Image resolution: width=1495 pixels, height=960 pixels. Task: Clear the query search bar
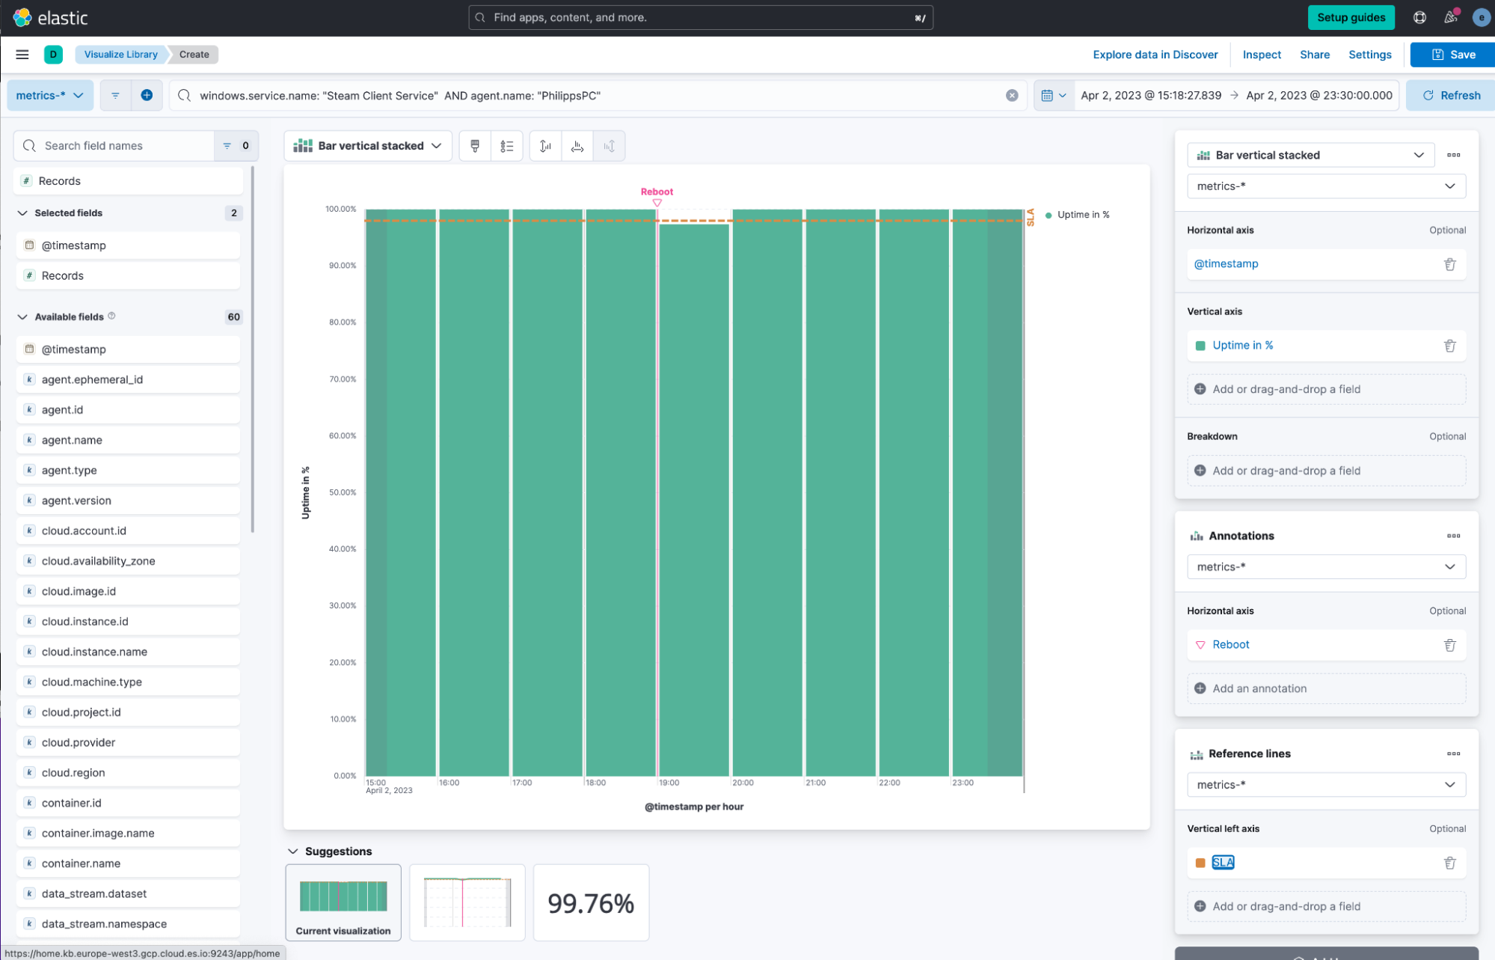[1012, 96]
